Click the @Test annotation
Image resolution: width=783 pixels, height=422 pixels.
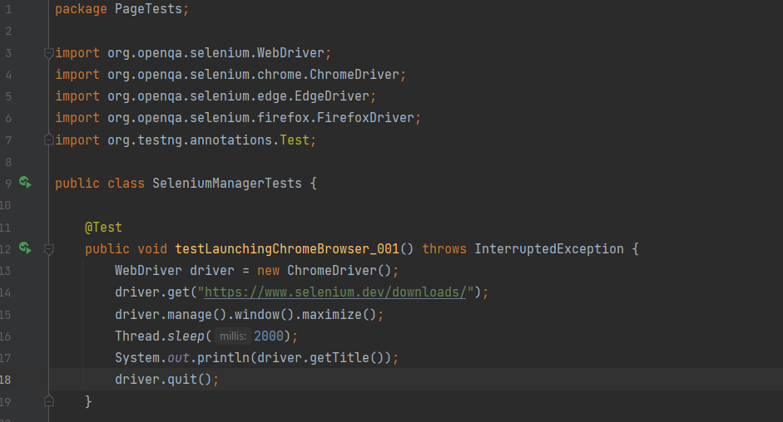(103, 228)
